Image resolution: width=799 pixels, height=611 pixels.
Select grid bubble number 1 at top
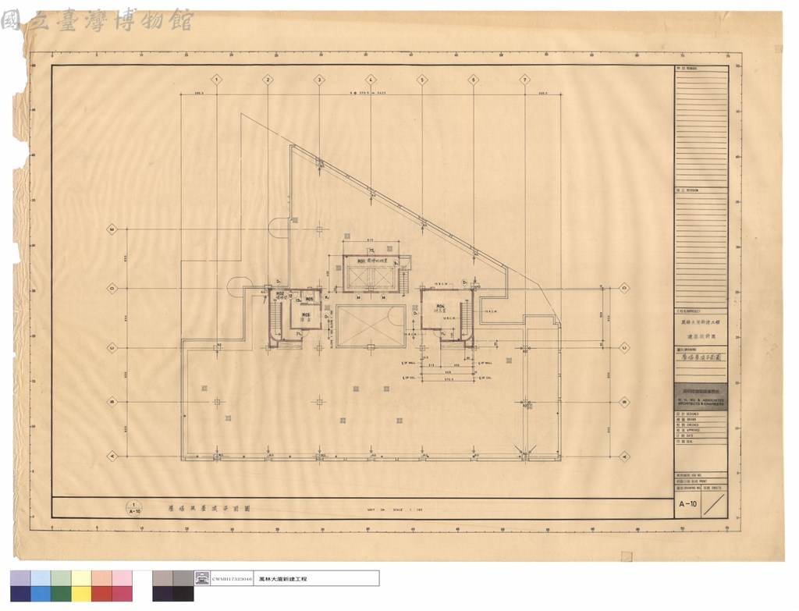coord(217,80)
